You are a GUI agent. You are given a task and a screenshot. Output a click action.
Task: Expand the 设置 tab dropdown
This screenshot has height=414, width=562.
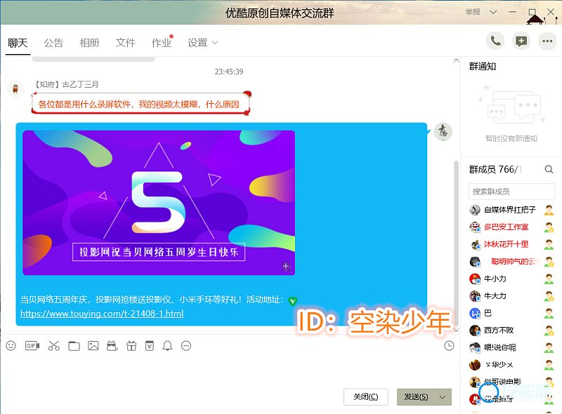(215, 43)
